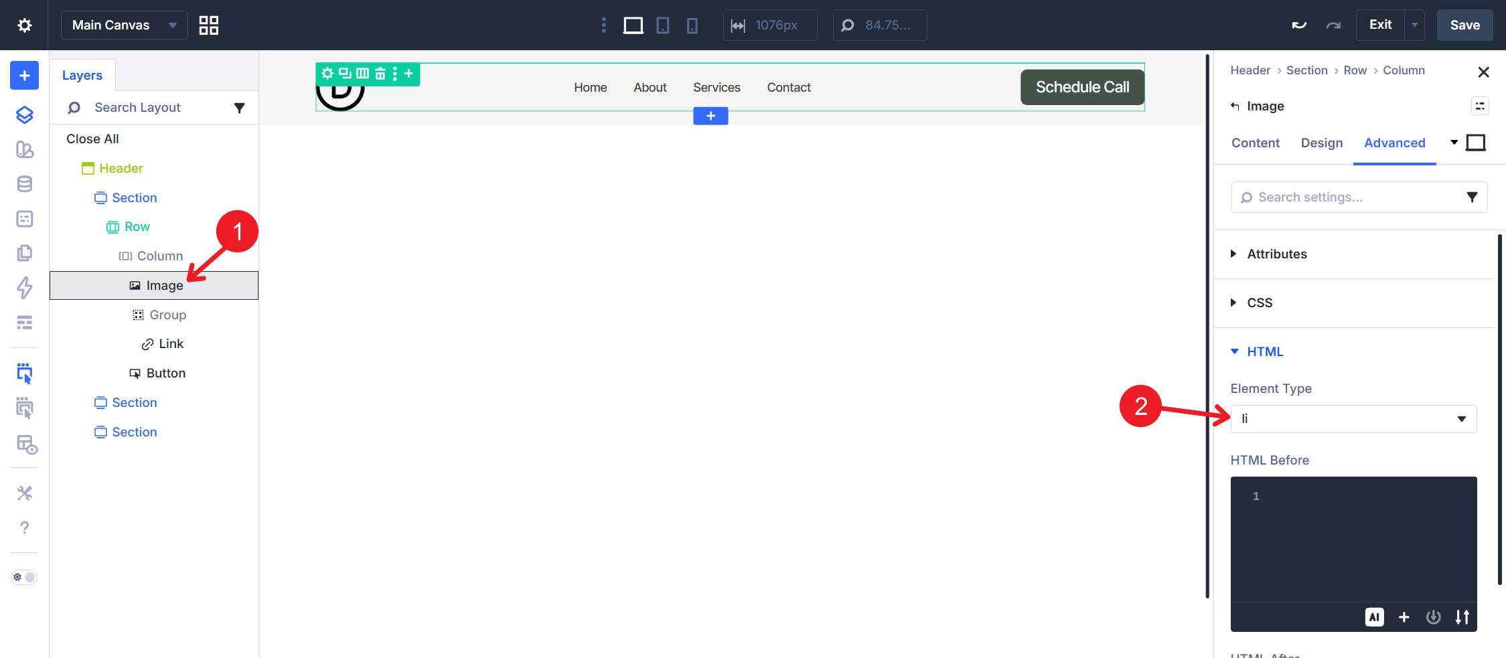Open the Element Type dropdown
The height and width of the screenshot is (658, 1506).
point(1353,419)
